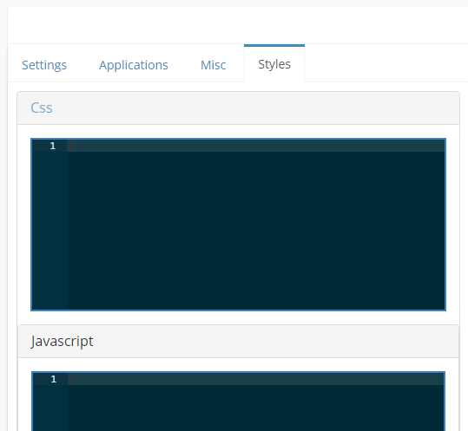Viewport: 468px width, 431px height.
Task: Select the Misc tab
Action: coord(213,65)
